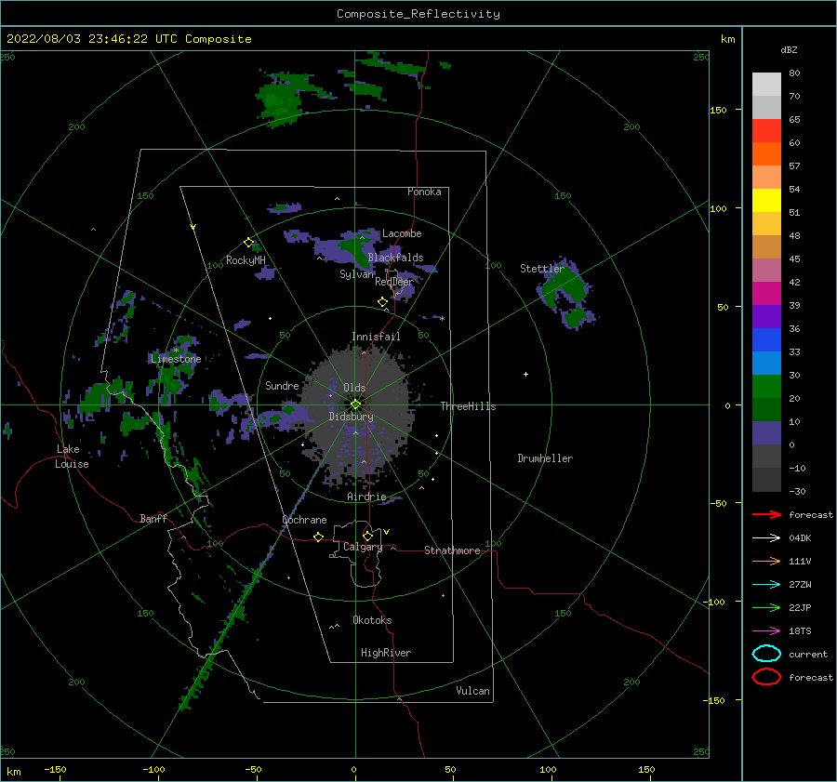
Task: Click the 'current' legend text
Action: click(808, 654)
